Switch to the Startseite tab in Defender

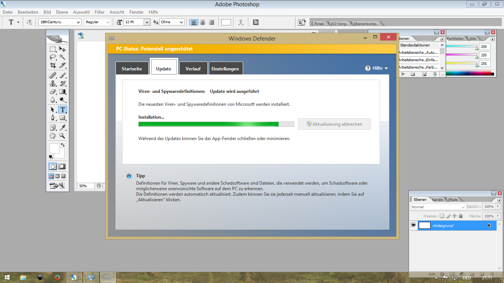pyautogui.click(x=132, y=69)
